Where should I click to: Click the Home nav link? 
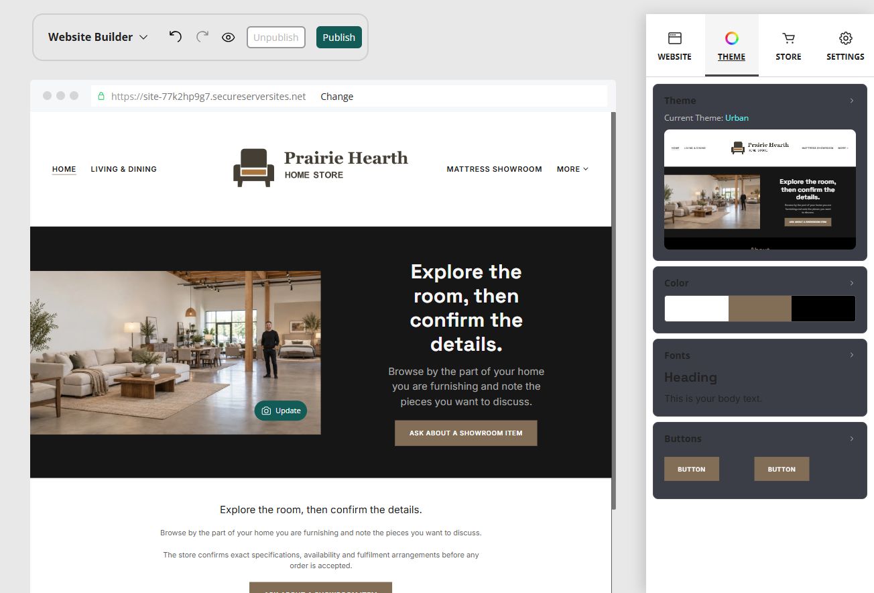tap(64, 169)
